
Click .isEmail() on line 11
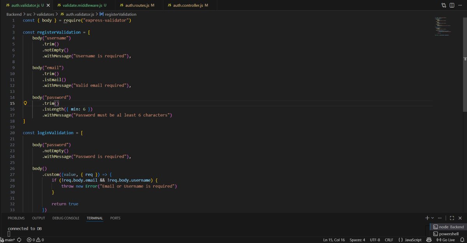[54, 80]
